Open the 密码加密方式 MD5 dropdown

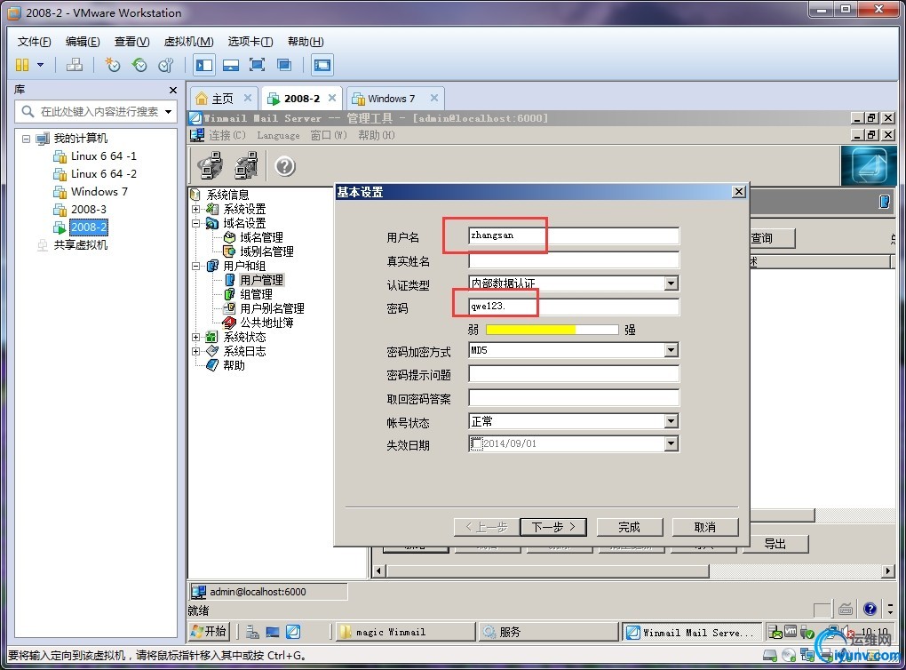[671, 350]
